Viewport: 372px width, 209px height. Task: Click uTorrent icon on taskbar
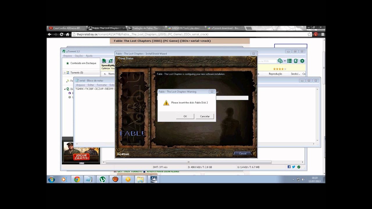(103, 179)
